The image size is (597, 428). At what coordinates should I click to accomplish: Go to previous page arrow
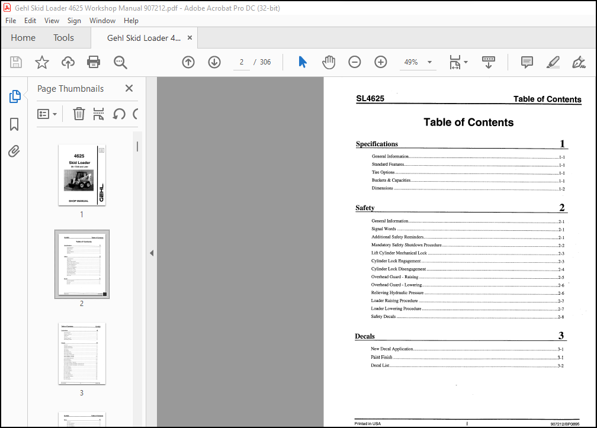click(188, 62)
